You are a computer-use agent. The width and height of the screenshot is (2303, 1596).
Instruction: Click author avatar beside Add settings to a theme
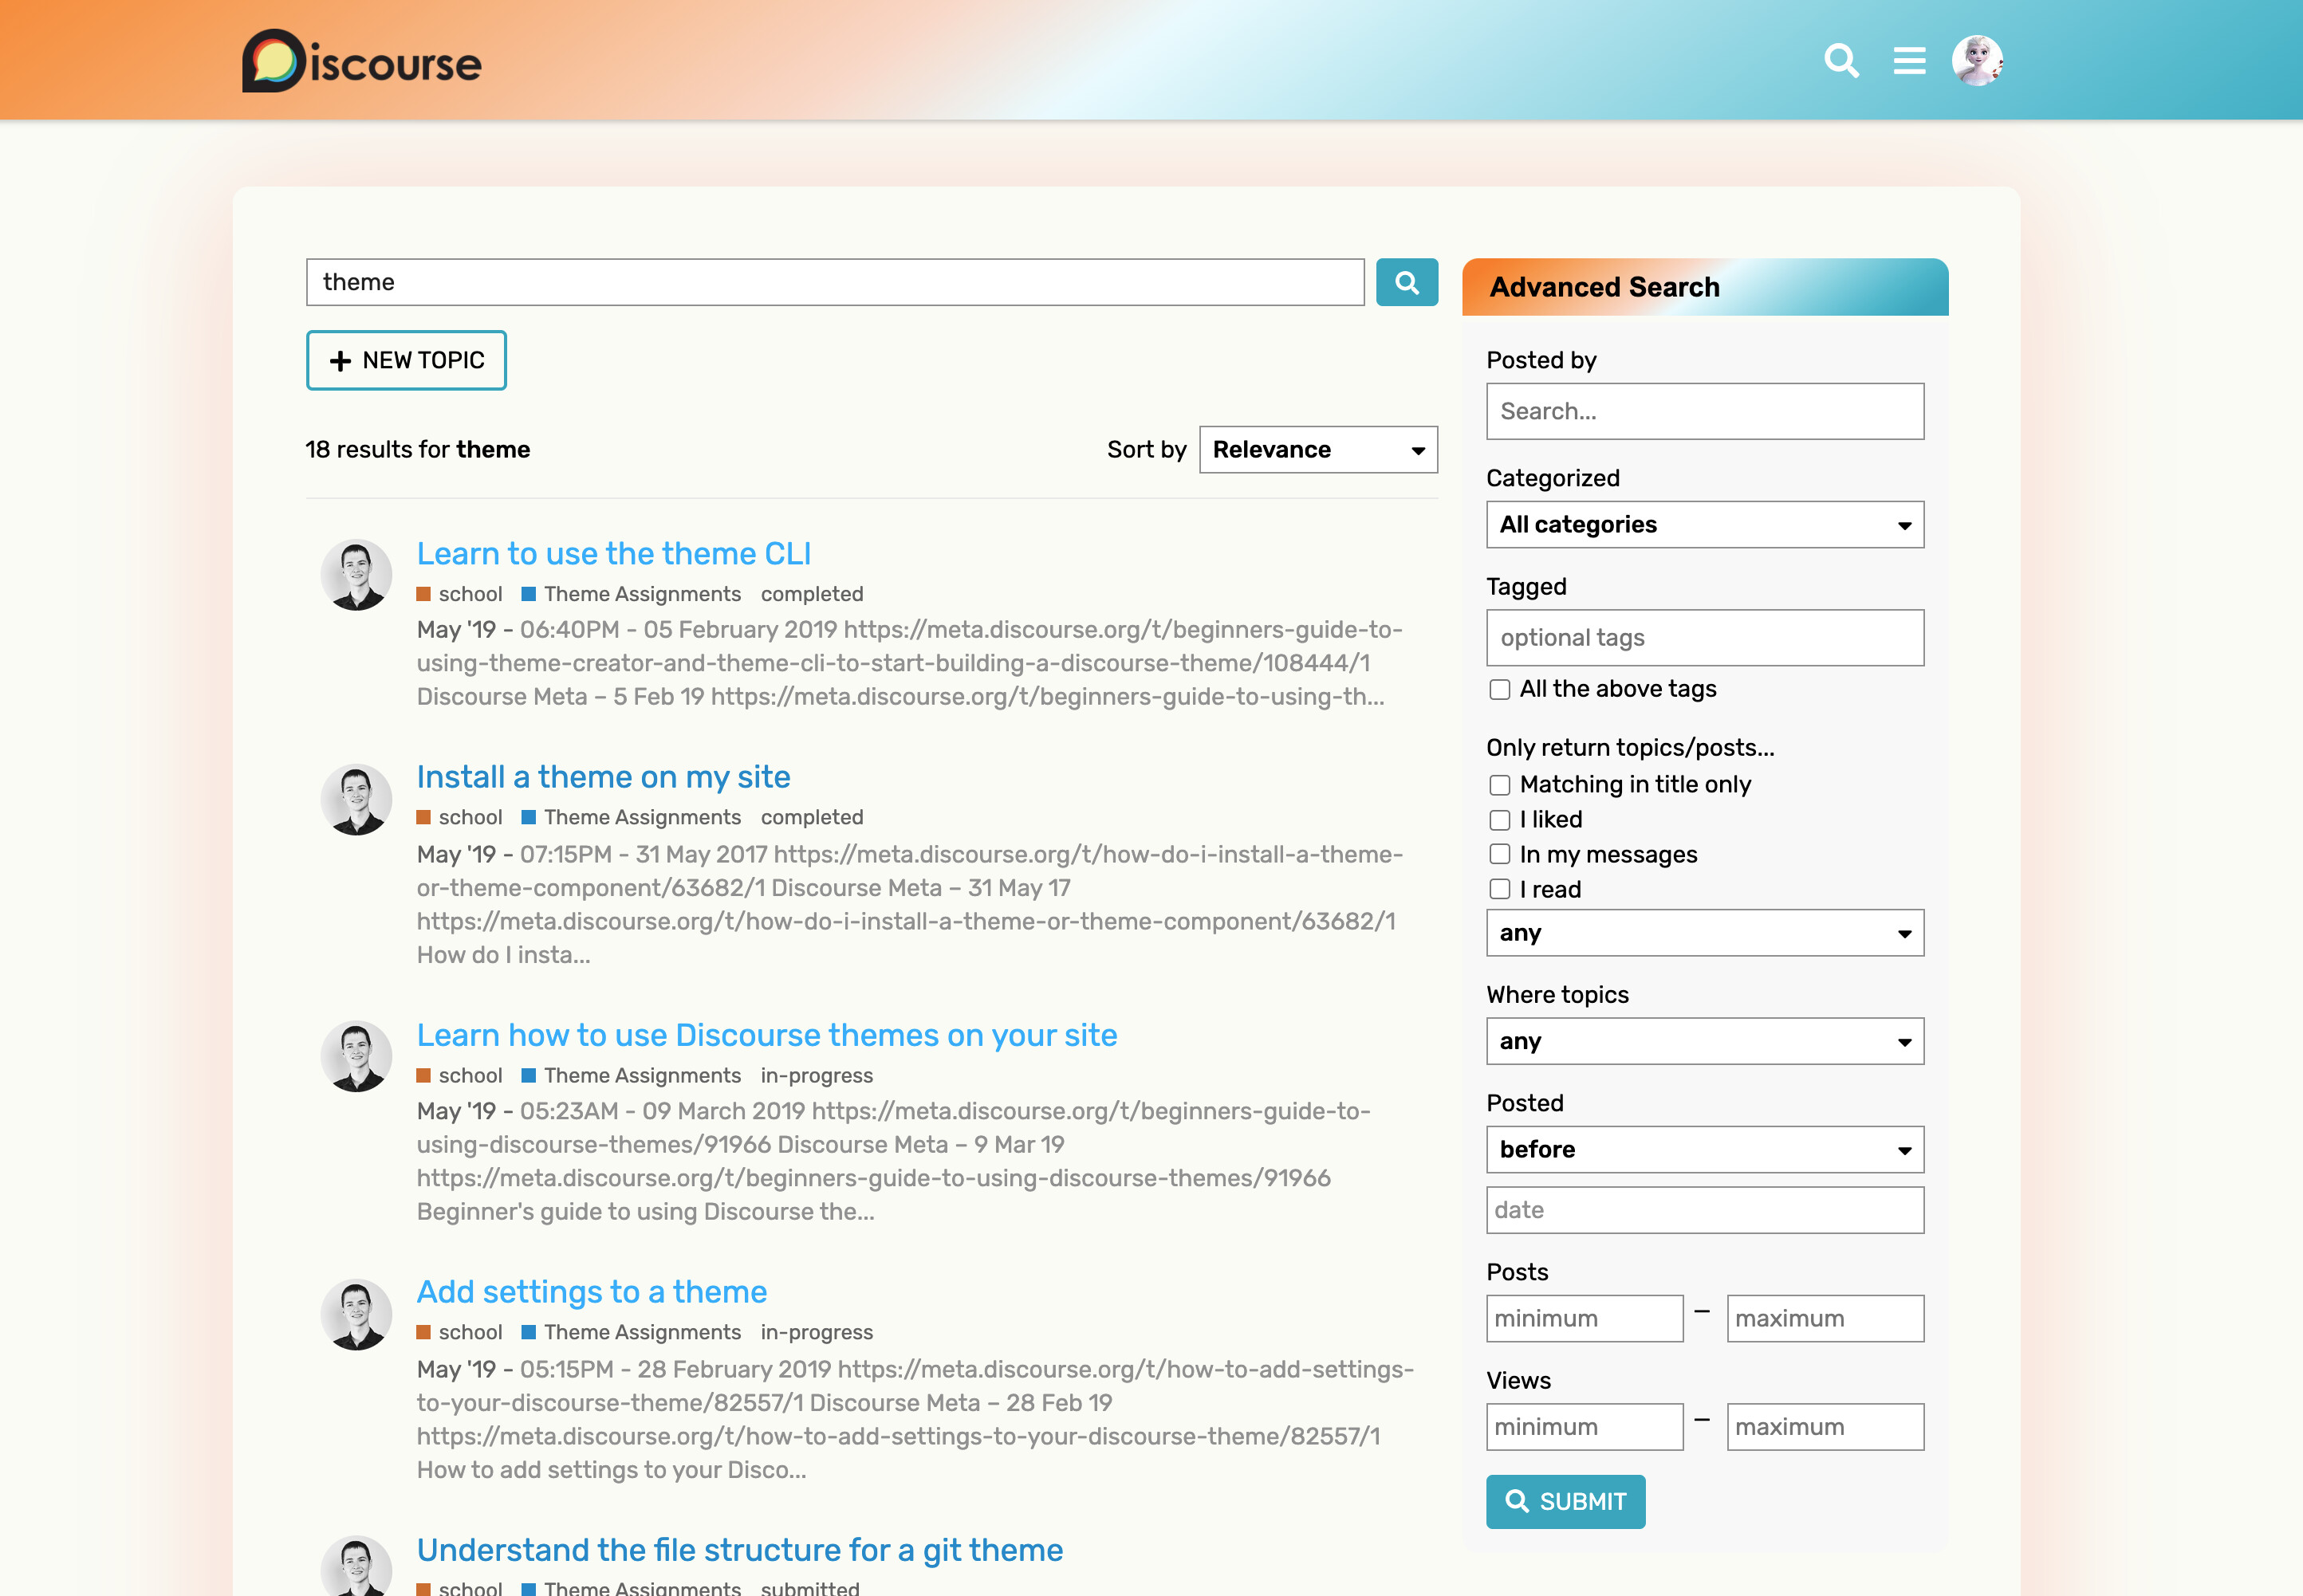(x=356, y=1314)
